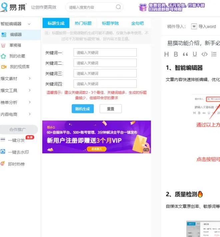Expand the 爆文素材 section

coord(30,78)
